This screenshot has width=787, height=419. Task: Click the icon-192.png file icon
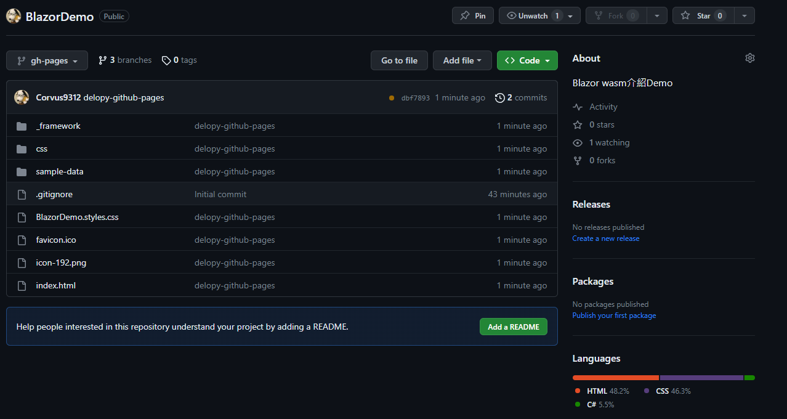pyautogui.click(x=22, y=262)
